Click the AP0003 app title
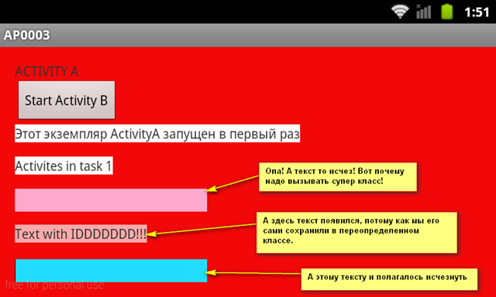This screenshot has width=496, height=297. (x=27, y=35)
